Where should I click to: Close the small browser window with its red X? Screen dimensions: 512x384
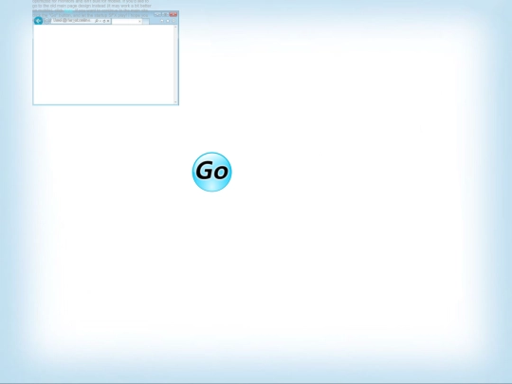[174, 14]
